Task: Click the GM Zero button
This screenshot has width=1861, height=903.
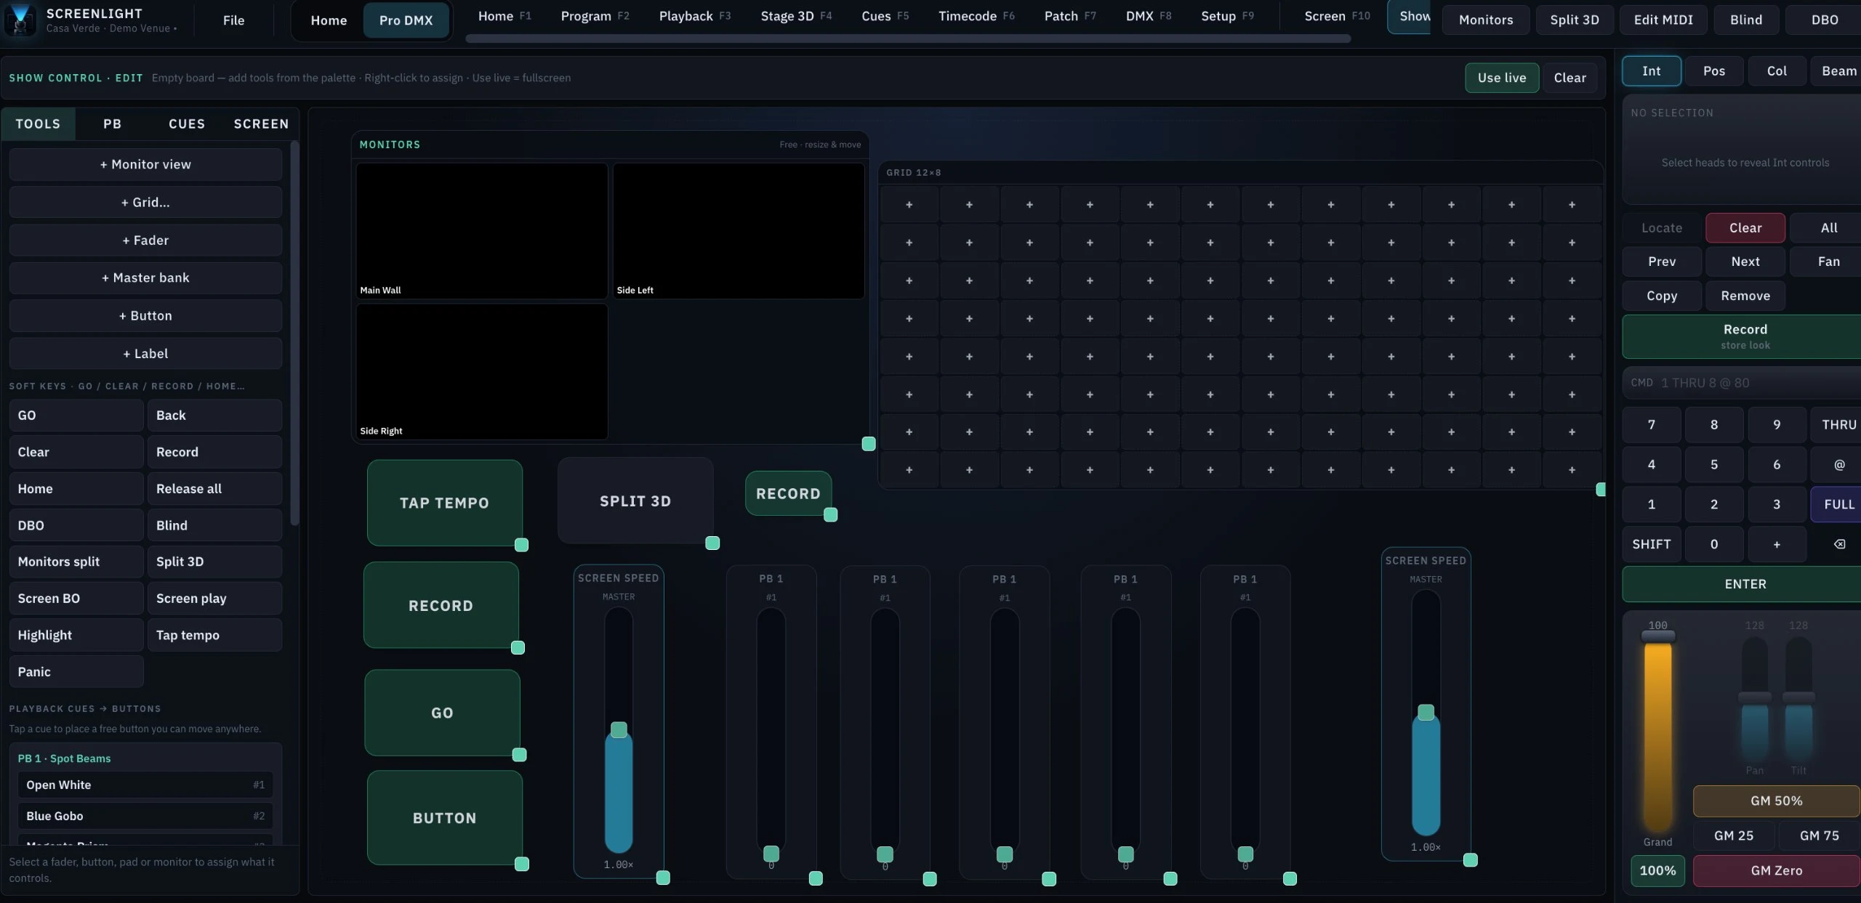Action: 1777,870
